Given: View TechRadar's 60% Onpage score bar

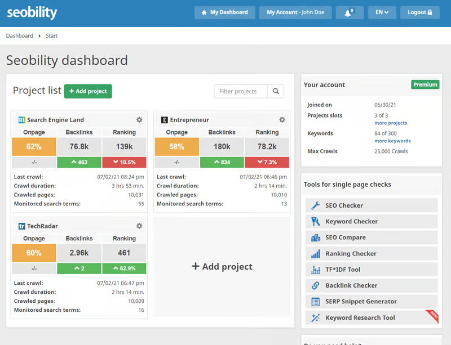Looking at the screenshot, I should [x=33, y=253].
